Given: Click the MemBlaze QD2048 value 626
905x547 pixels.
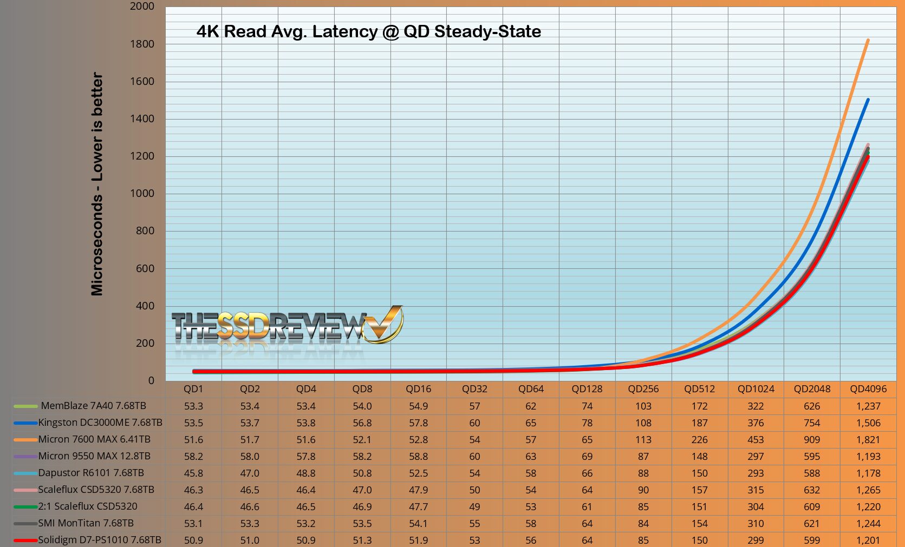Looking at the screenshot, I should (x=812, y=406).
